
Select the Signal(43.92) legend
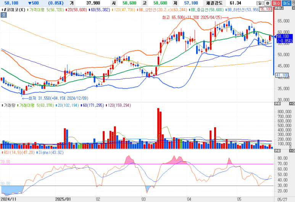pyautogui.click(x=50, y=152)
